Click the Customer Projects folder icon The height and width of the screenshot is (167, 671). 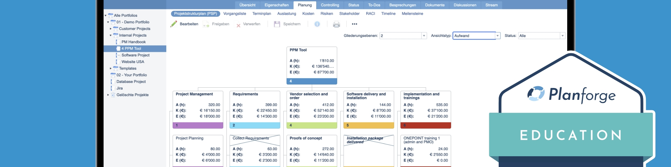click(x=116, y=29)
